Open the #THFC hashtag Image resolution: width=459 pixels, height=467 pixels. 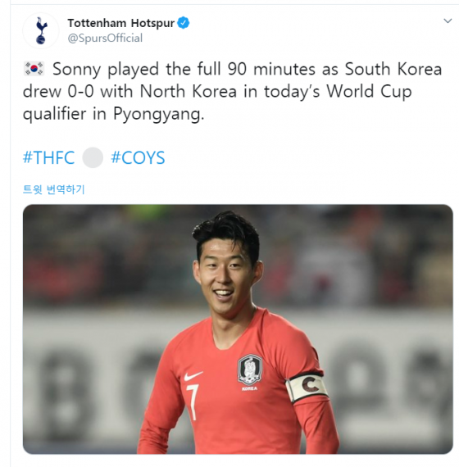tap(49, 157)
